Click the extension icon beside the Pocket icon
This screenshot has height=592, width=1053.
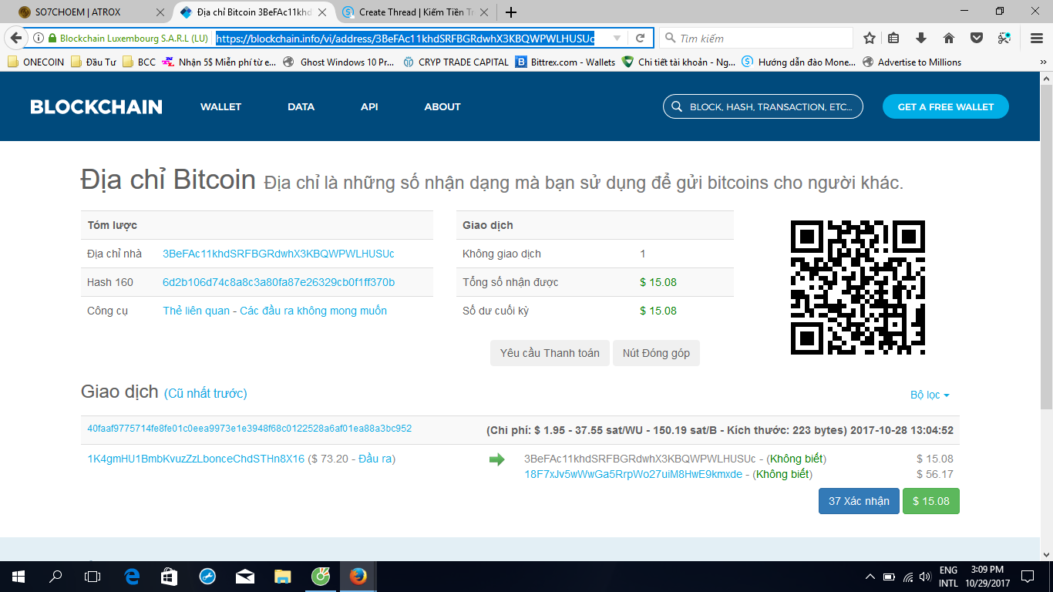tap(1004, 38)
